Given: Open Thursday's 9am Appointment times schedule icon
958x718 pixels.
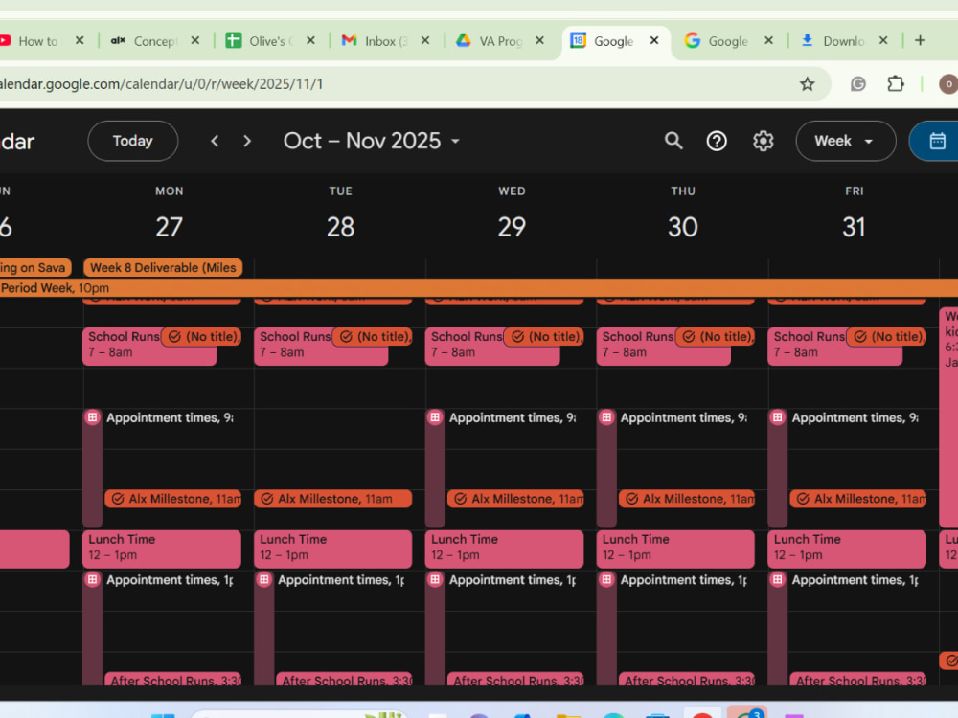Looking at the screenshot, I should tap(606, 417).
